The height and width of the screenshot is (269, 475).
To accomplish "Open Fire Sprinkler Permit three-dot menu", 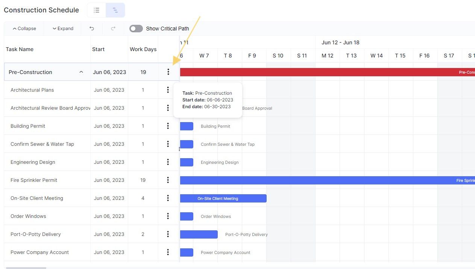I will click(x=168, y=180).
